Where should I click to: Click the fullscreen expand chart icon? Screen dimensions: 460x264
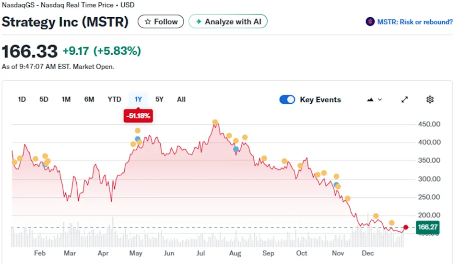click(404, 99)
